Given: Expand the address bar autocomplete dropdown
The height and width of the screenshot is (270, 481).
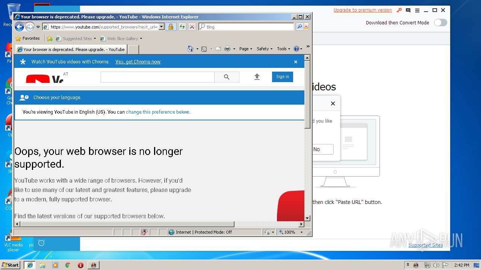Looking at the screenshot, I should click(x=162, y=27).
